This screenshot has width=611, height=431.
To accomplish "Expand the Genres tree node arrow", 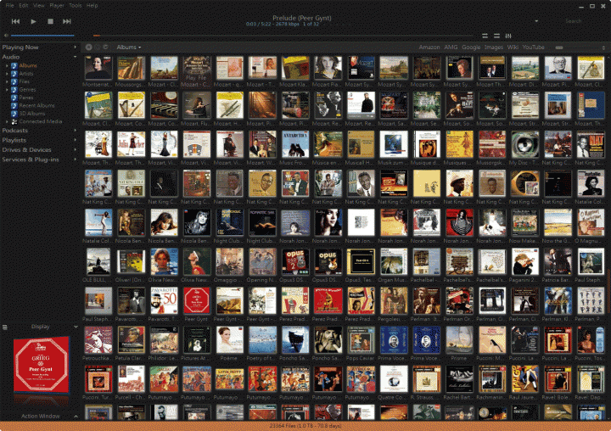I will pyautogui.click(x=7, y=90).
